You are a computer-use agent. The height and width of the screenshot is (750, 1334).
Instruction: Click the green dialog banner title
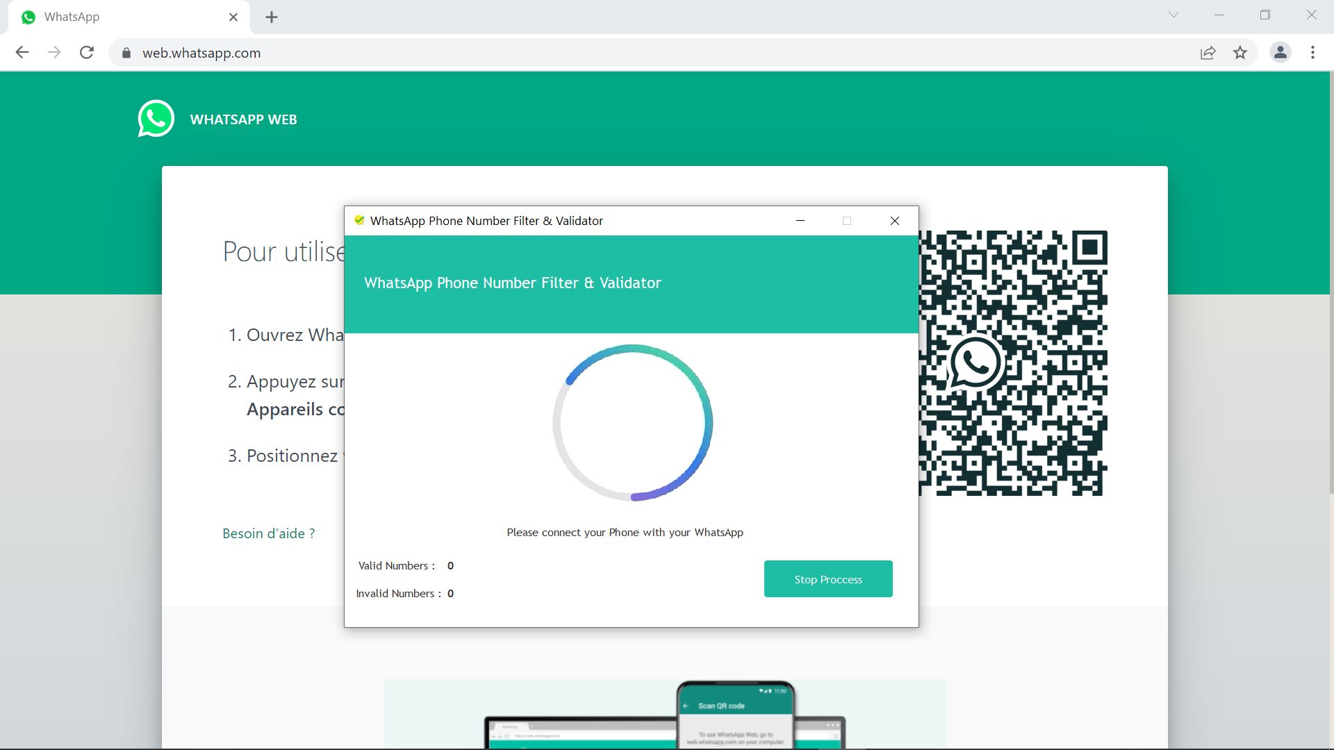[x=513, y=283]
